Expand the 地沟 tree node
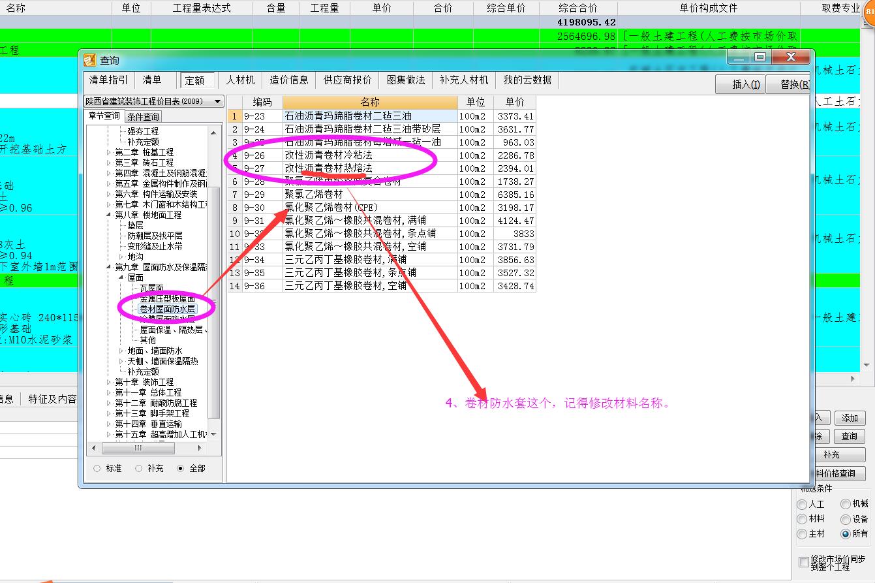Viewport: 875px width, 583px height. click(x=121, y=257)
